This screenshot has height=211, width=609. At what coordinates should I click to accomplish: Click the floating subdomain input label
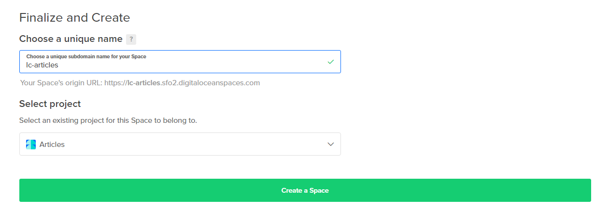(x=86, y=56)
